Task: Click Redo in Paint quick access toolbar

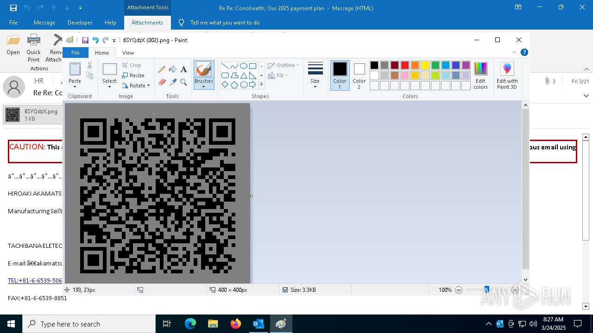Action: tap(106, 40)
